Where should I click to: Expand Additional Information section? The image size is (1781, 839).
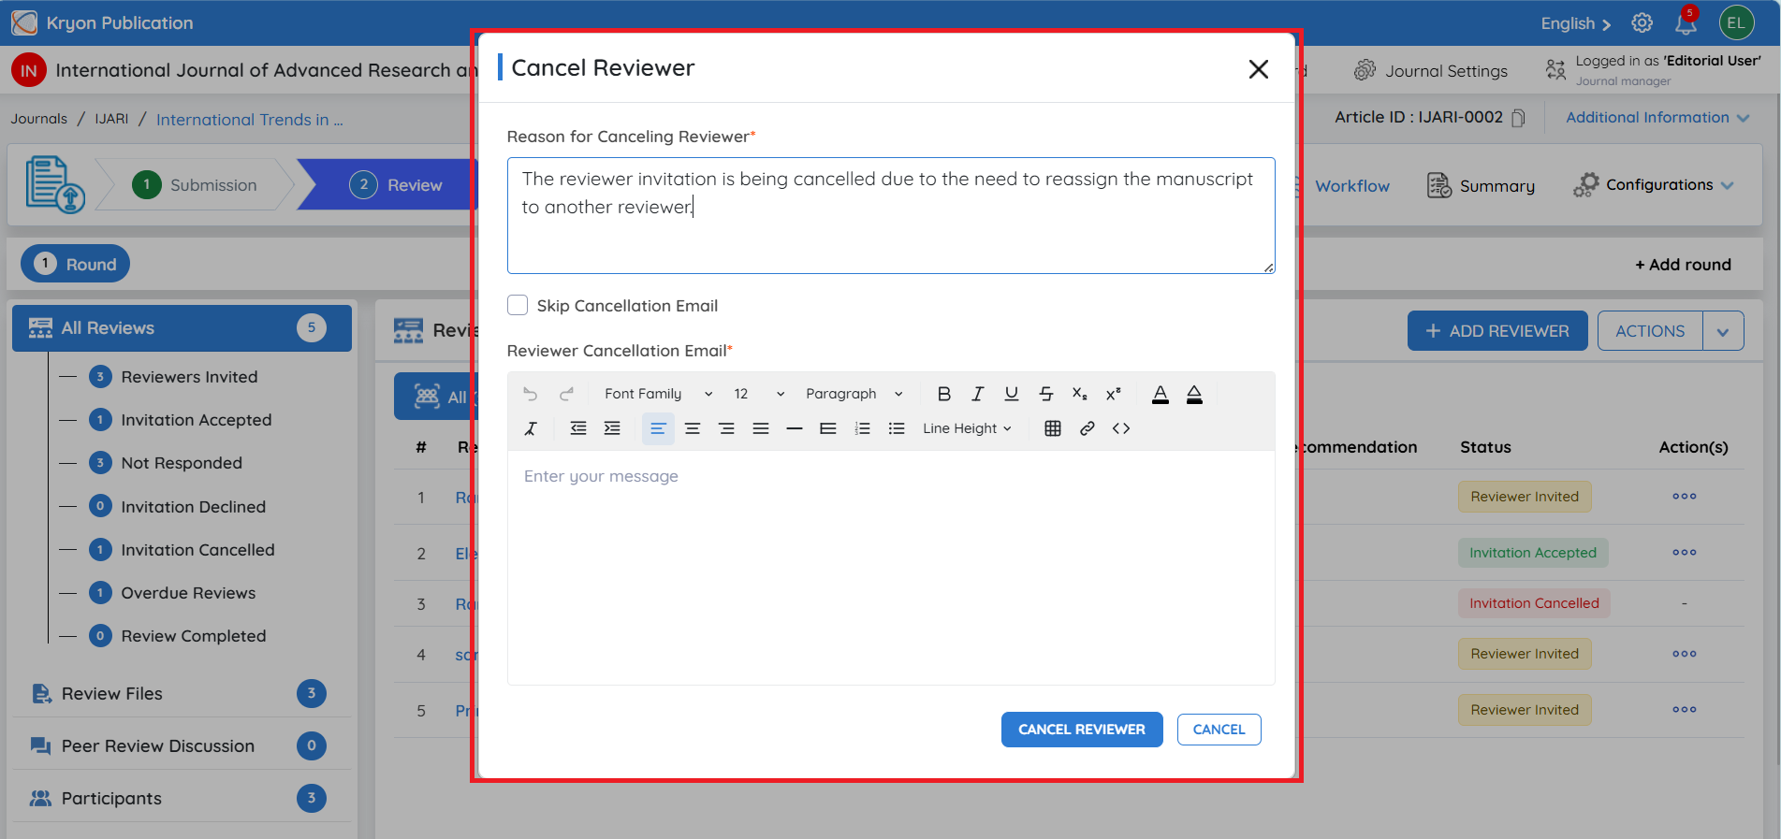click(1657, 117)
